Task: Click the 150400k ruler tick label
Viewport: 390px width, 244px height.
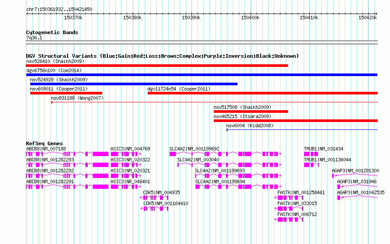Action: [250, 18]
